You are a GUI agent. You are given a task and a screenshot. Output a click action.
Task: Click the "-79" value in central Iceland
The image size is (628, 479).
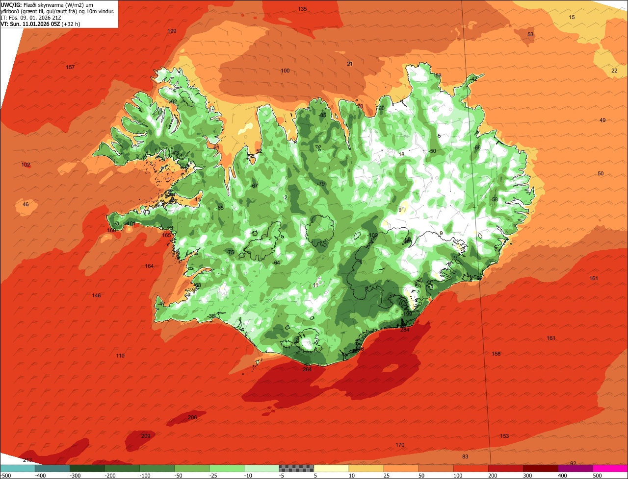321,184
